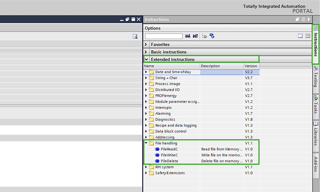The image size is (320, 192).
Task: Sort by the Description column header
Action: (222, 66)
